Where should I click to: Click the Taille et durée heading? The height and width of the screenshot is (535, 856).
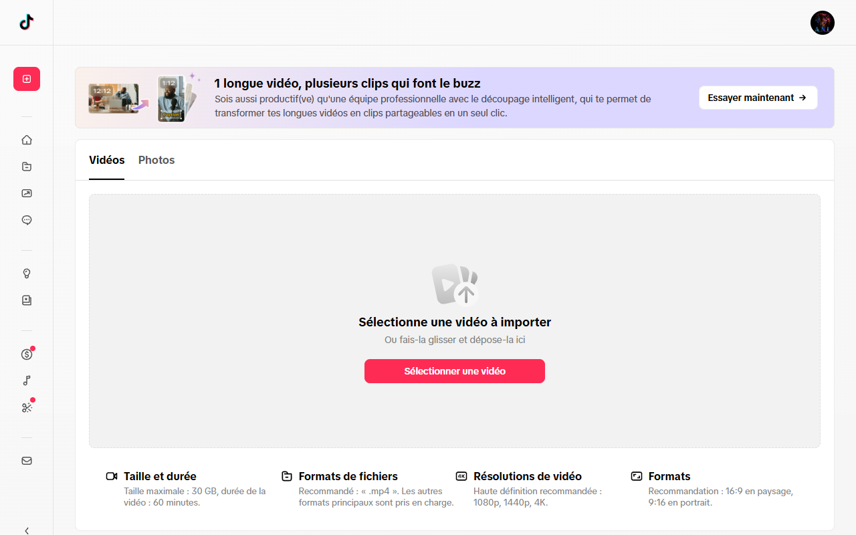coord(160,476)
